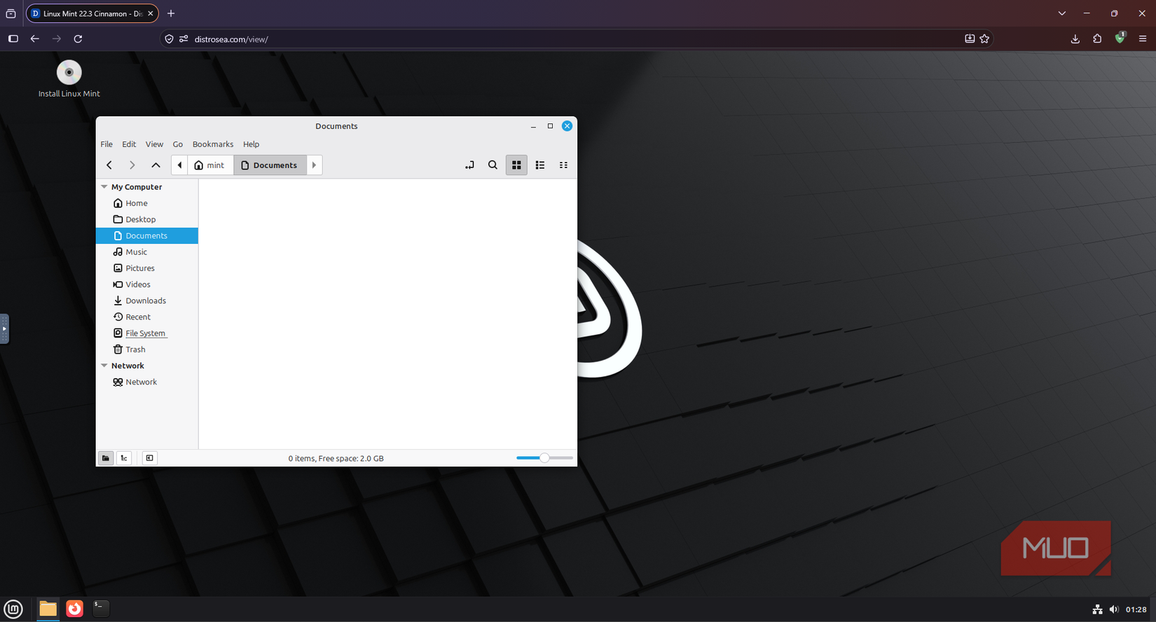Open Home in the sidebar
Screen dimensions: 1156x622
click(147, 203)
